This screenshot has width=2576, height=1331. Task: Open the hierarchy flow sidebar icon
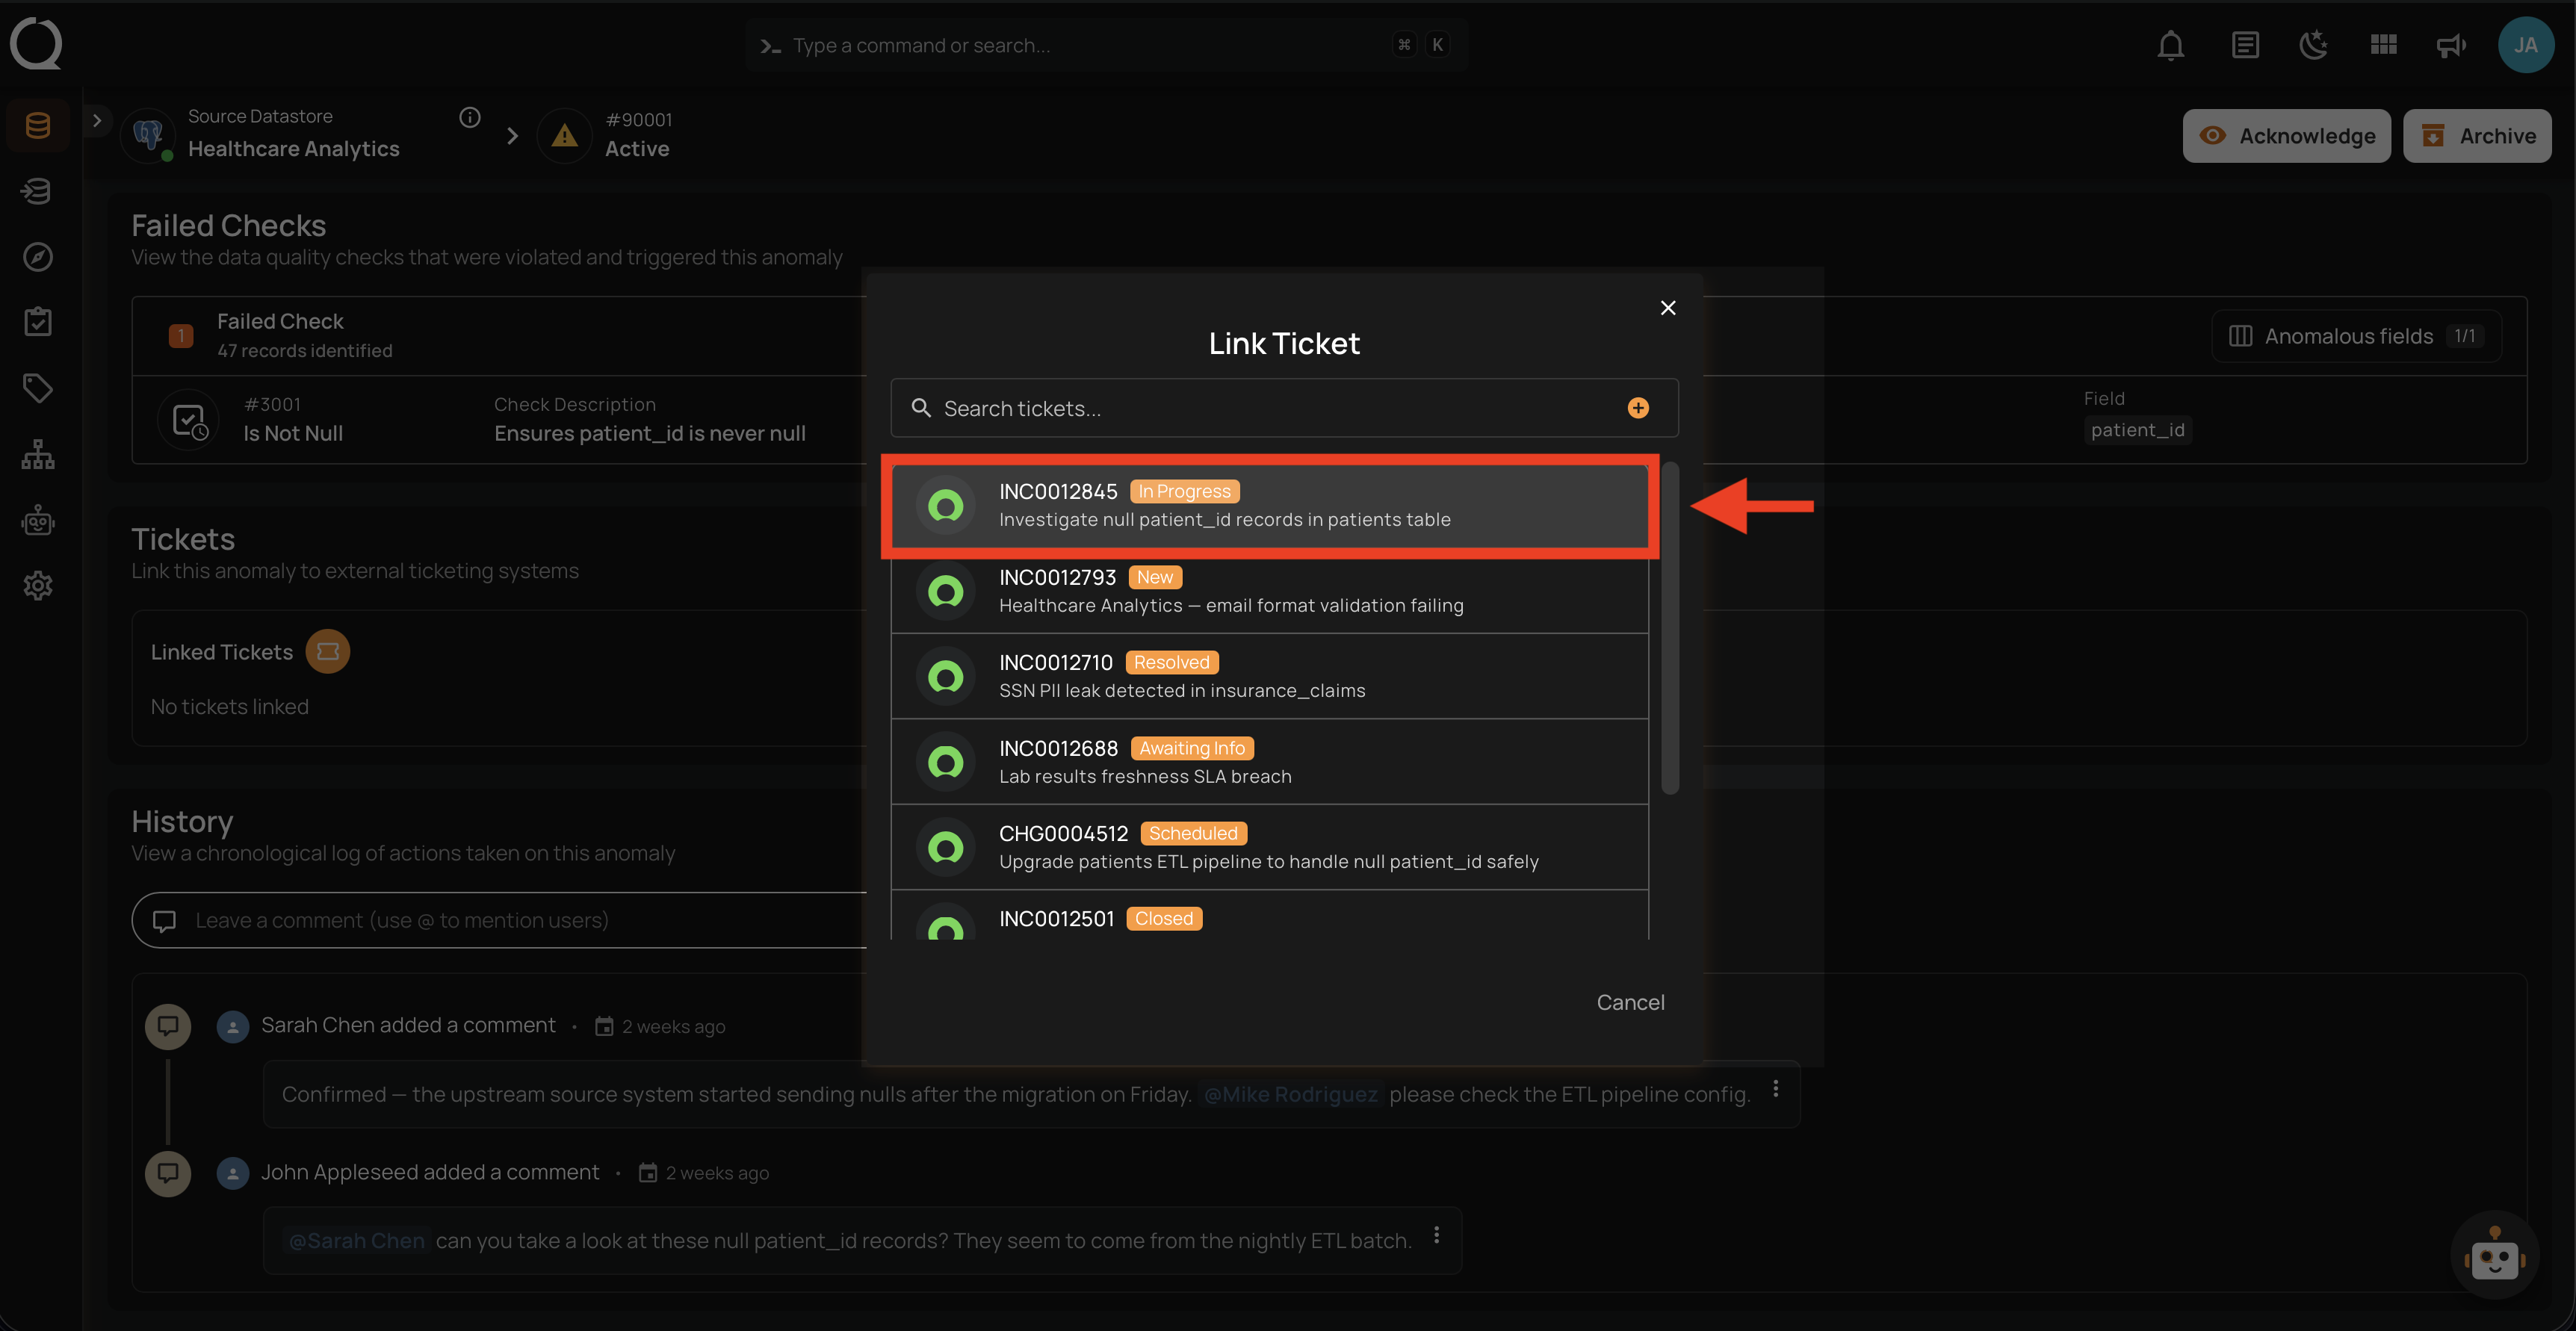(x=38, y=454)
